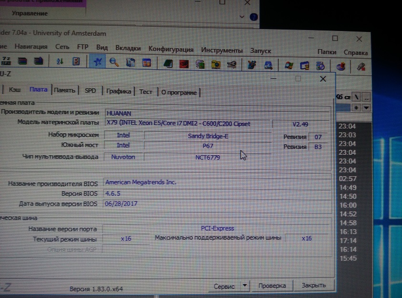Click the Сервис button
The width and height of the screenshot is (402, 298).
point(224,287)
